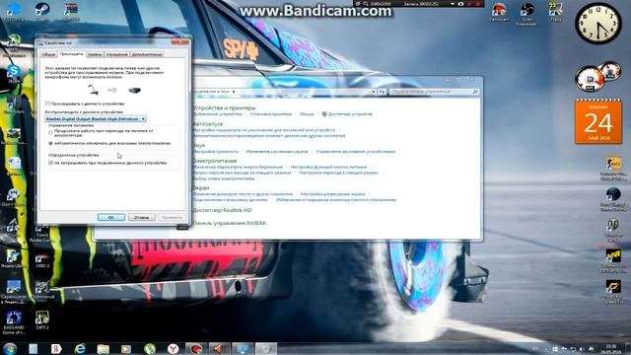Click the green uTorrent taskbar icon
The width and height of the screenshot is (631, 355).
(150, 348)
